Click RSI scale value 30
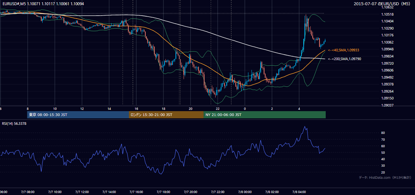The height and width of the screenshot is (195, 415). pyautogui.click(x=383, y=166)
